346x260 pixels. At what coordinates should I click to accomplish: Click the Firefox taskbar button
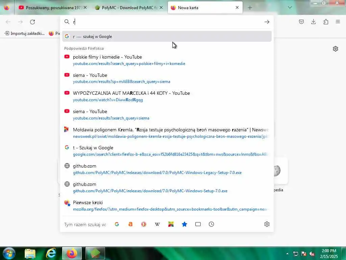point(72,253)
